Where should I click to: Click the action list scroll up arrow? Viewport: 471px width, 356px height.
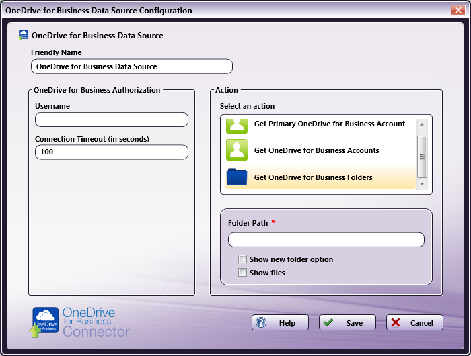[422, 124]
